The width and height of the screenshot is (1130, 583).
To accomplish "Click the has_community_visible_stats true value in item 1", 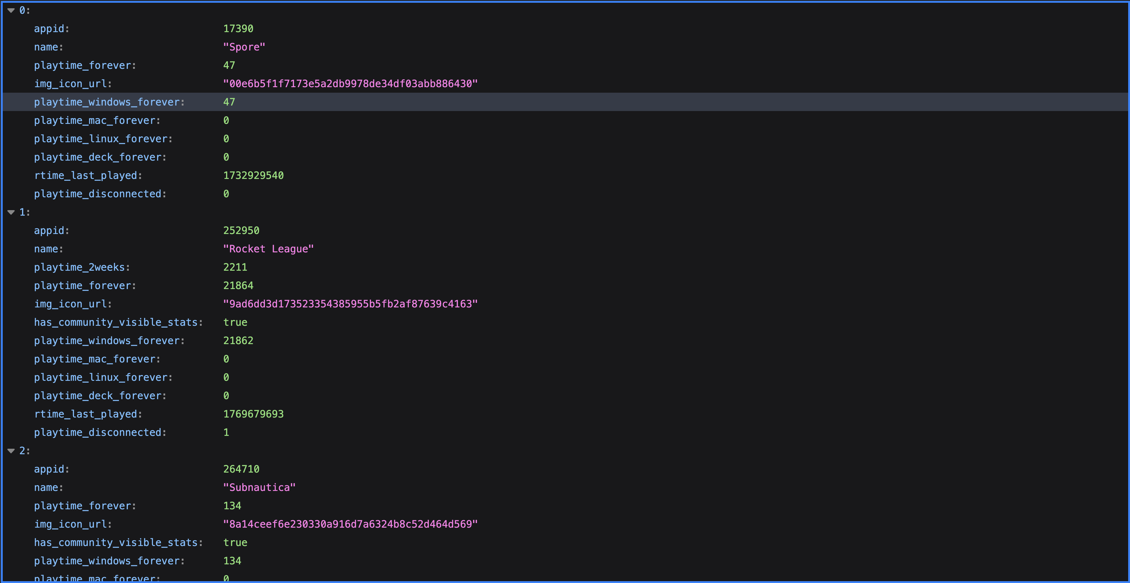I will [235, 322].
